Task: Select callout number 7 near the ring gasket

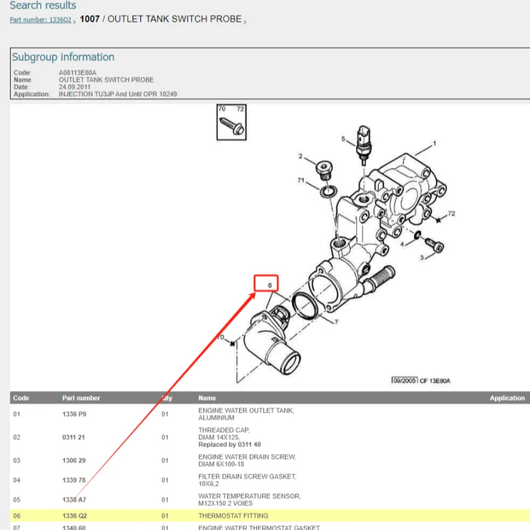Action: pyautogui.click(x=336, y=322)
